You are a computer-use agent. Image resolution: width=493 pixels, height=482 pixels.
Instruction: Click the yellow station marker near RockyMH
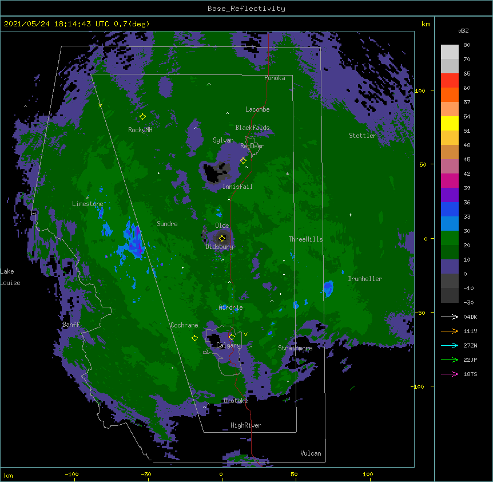[x=143, y=117]
